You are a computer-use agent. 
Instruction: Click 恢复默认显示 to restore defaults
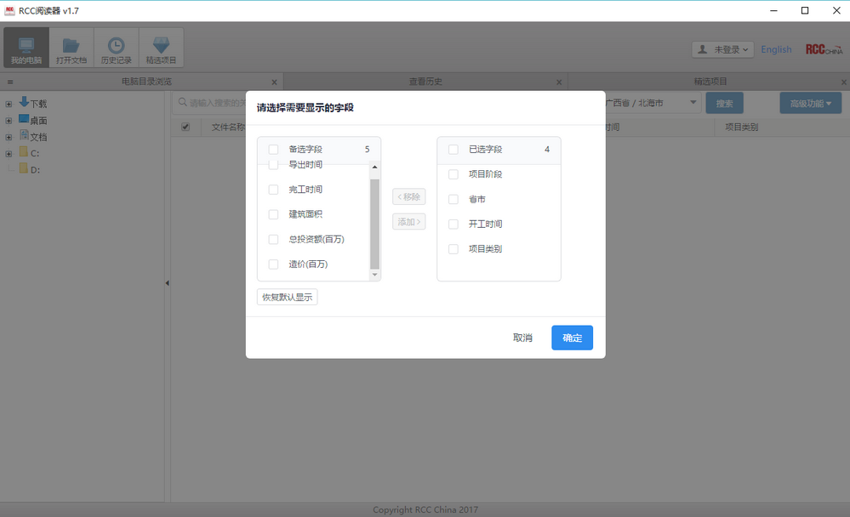pyautogui.click(x=288, y=298)
